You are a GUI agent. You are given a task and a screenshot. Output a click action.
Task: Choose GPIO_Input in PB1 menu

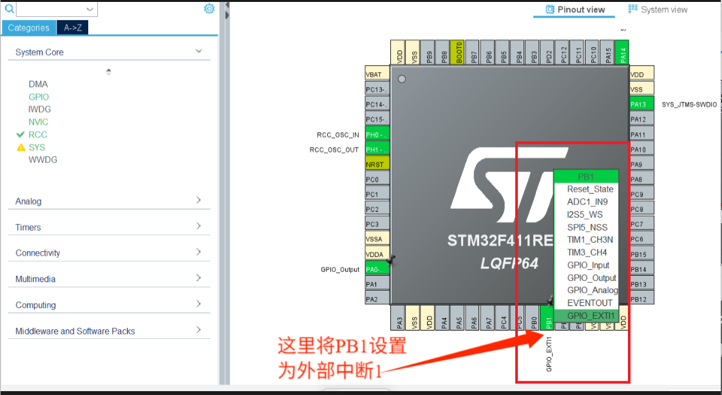pos(586,265)
